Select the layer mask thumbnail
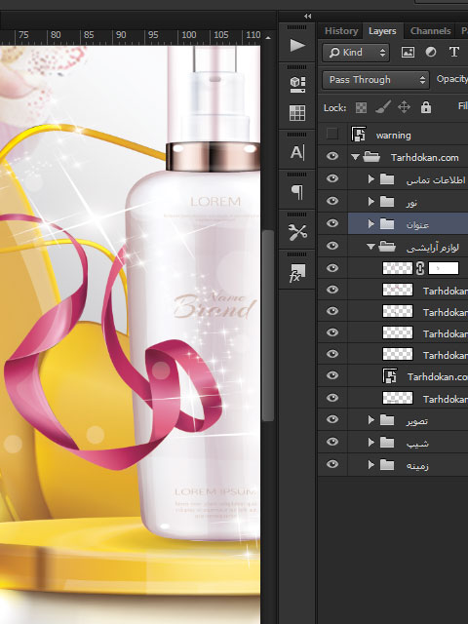This screenshot has width=468, height=624. pos(444,268)
